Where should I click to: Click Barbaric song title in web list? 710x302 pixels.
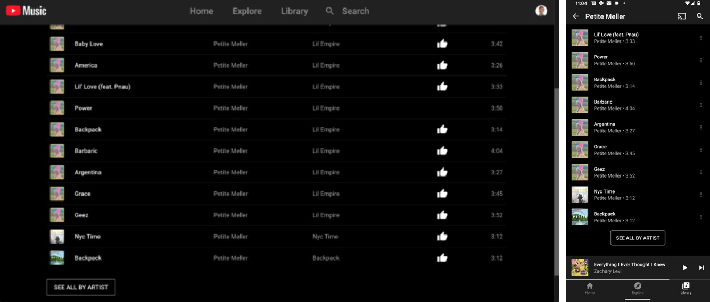86,150
